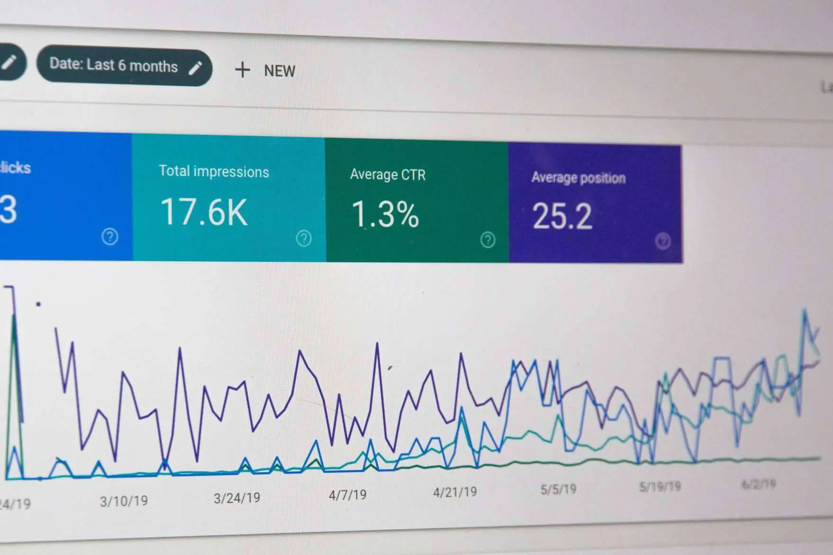This screenshot has width=833, height=555.
Task: Open the help icon on the Average position card
Action: coord(663,242)
